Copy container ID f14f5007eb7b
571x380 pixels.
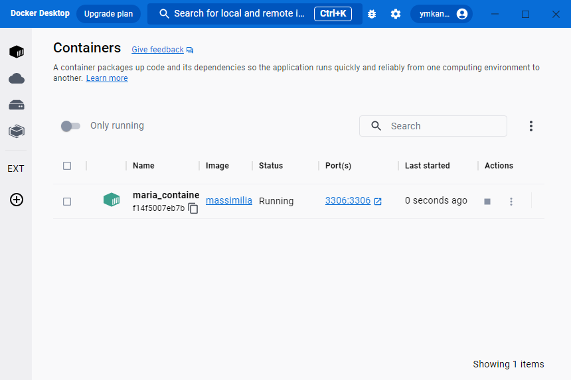tap(193, 208)
